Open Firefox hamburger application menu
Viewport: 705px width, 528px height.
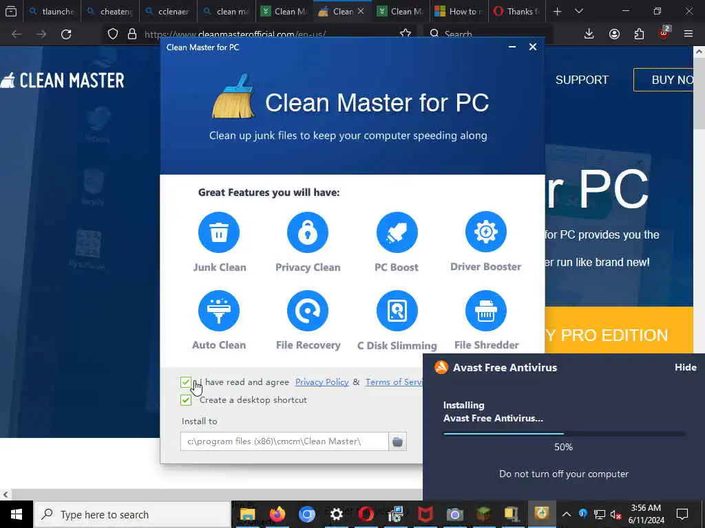click(688, 34)
